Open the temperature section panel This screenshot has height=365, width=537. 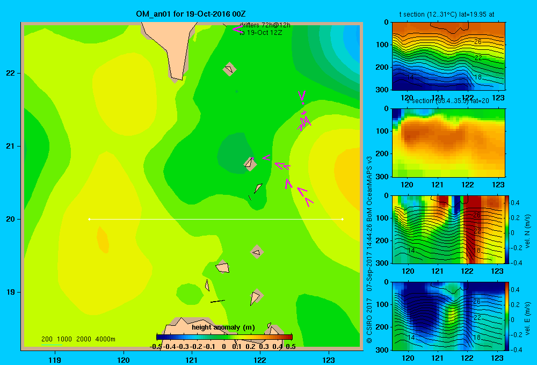pos(448,56)
